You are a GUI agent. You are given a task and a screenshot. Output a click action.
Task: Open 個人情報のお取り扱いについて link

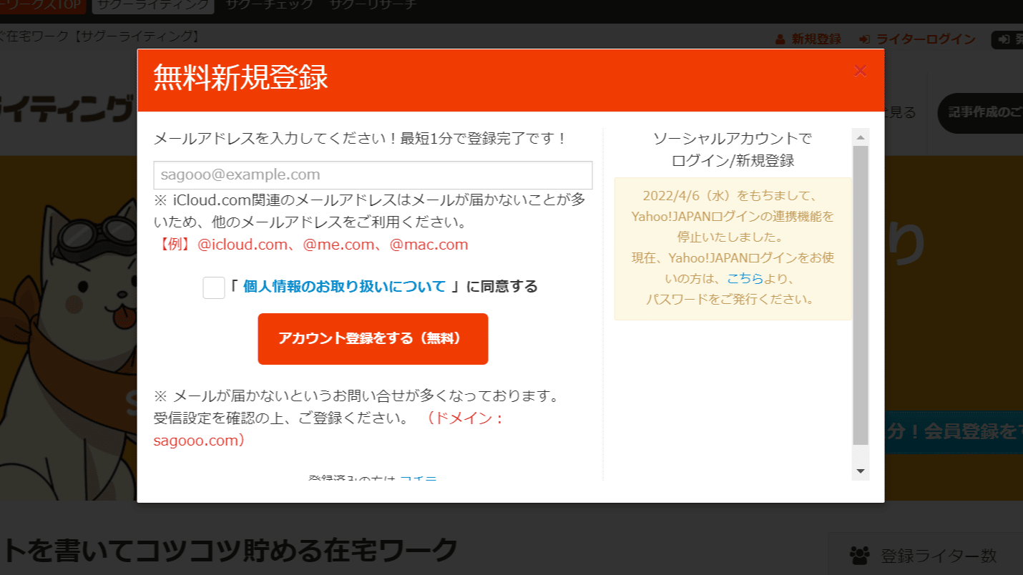click(344, 287)
